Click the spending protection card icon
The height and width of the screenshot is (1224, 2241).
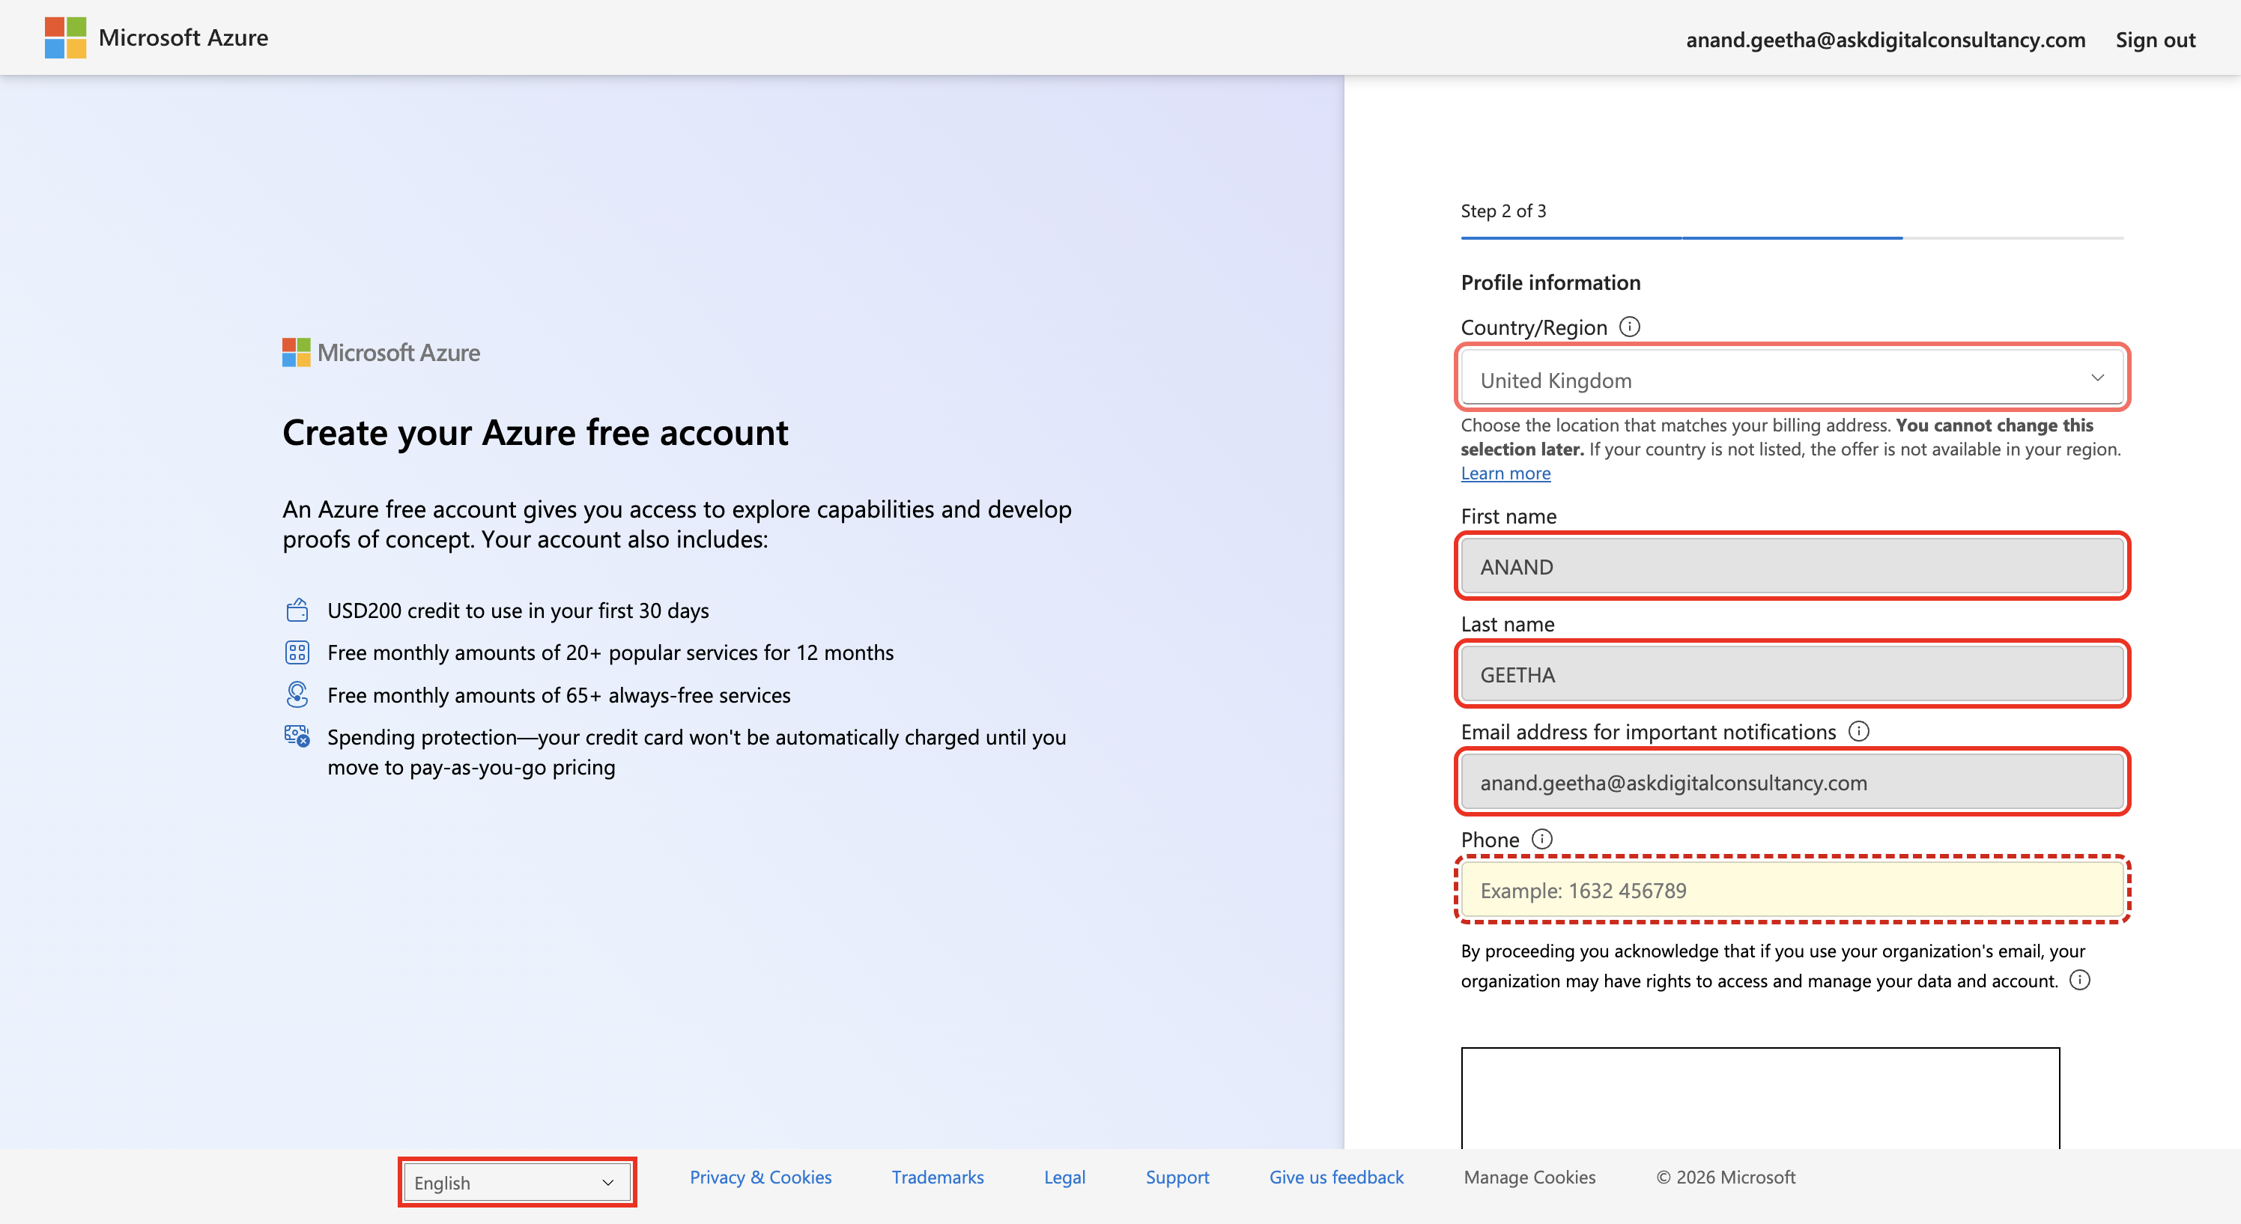click(x=297, y=736)
